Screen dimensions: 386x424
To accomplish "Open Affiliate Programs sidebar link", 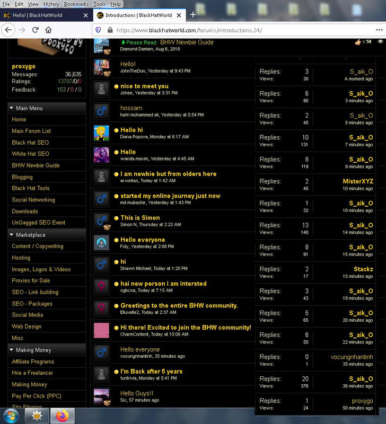I will click(33, 361).
